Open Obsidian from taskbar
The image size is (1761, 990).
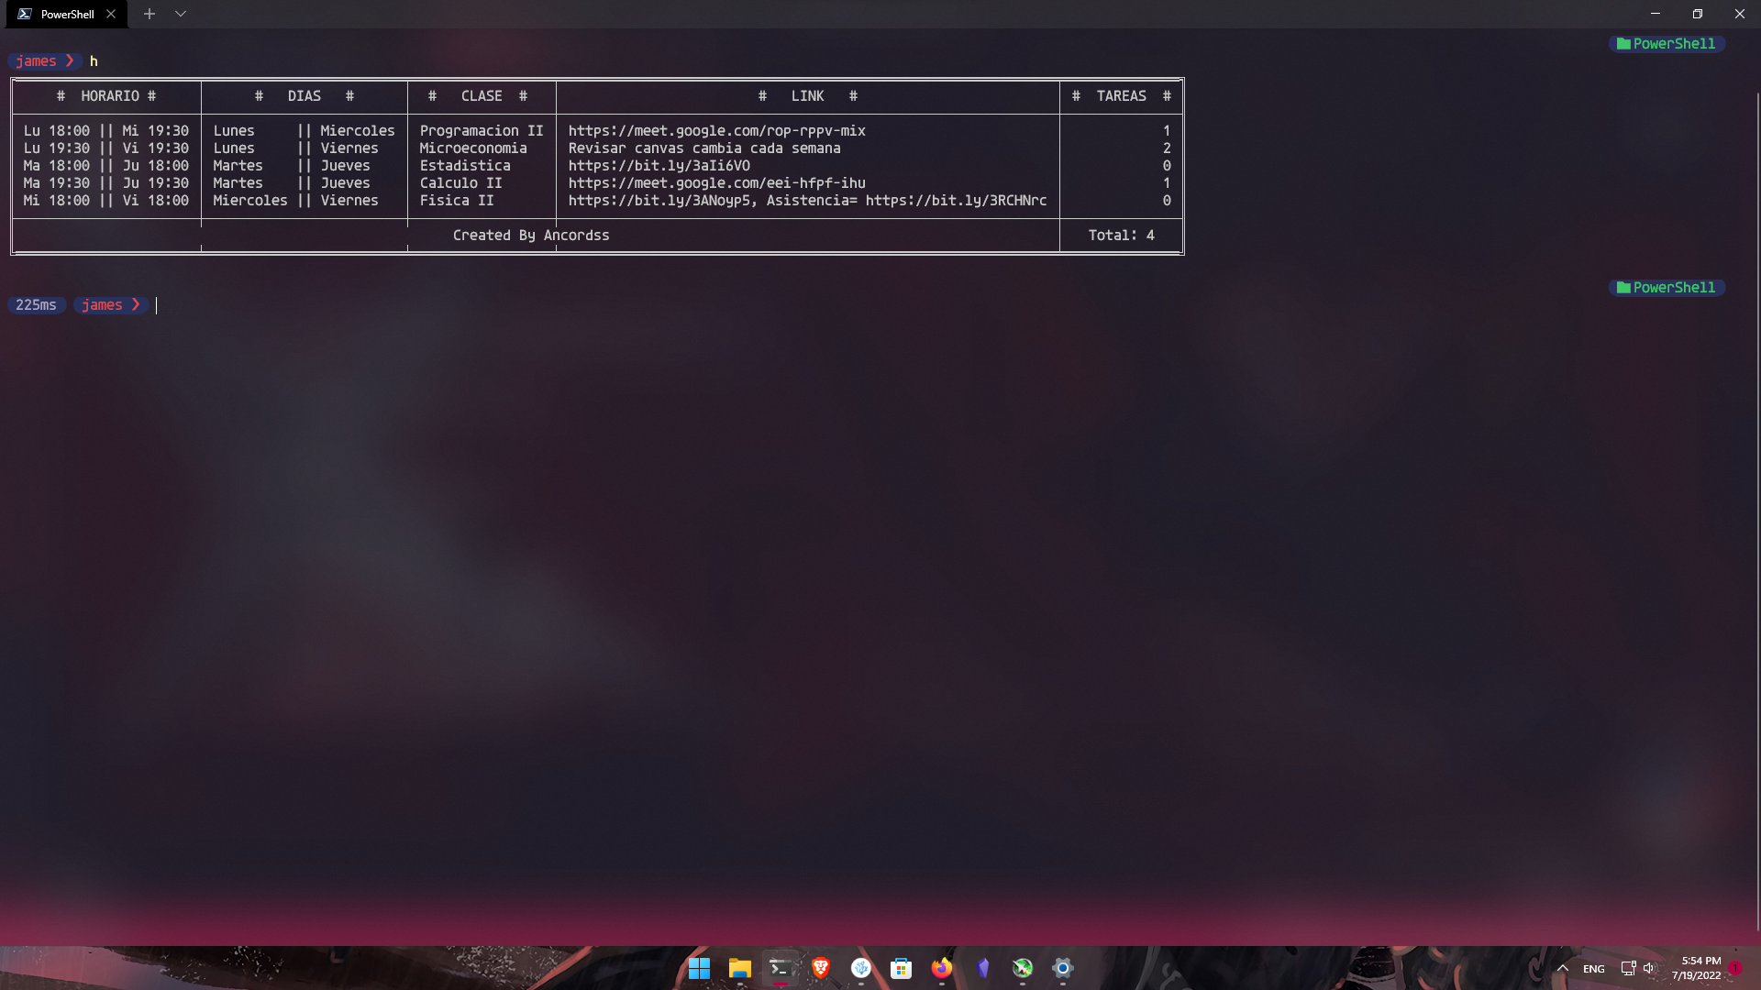[x=982, y=968]
